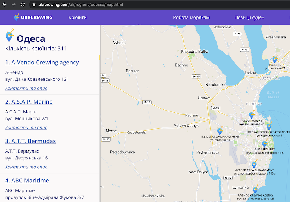Click the А.Т.Т. Бермудас company name text
290x202 pixels.
[x=22, y=151]
